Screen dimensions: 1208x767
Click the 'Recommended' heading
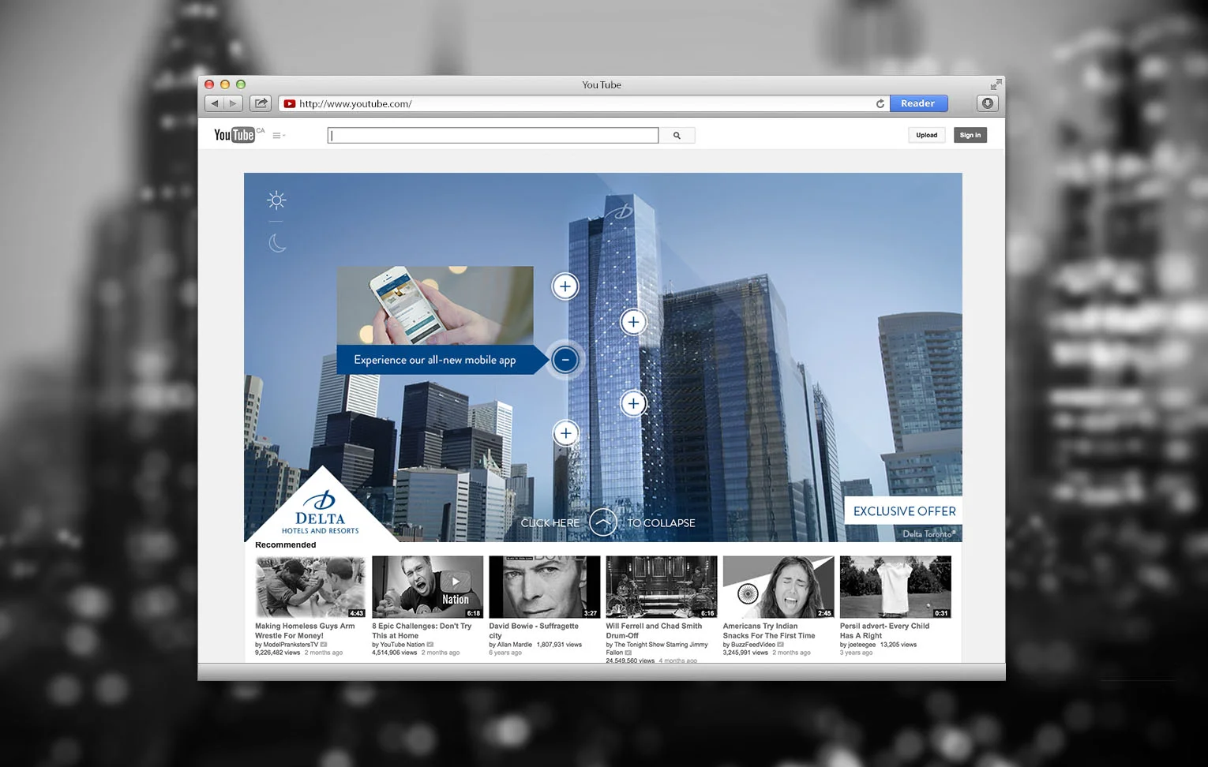pyautogui.click(x=286, y=545)
